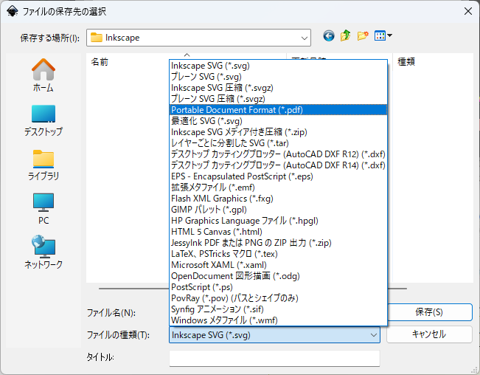This screenshot has width=480, height=375.
Task: Select Inkscape SVG 圧縮 (*.svgz) format
Action: click(278, 88)
